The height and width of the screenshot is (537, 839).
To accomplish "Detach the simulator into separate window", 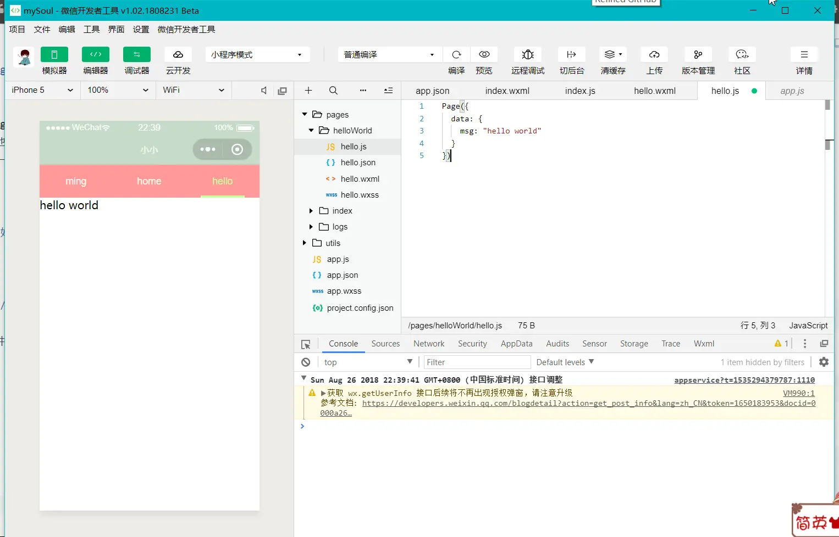I will pos(283,91).
